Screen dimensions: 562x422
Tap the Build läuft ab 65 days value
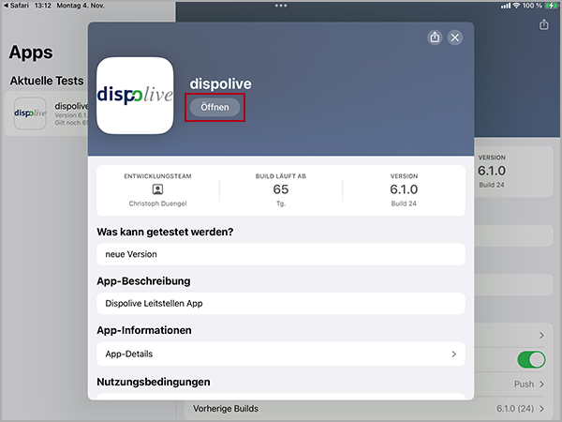pos(281,189)
